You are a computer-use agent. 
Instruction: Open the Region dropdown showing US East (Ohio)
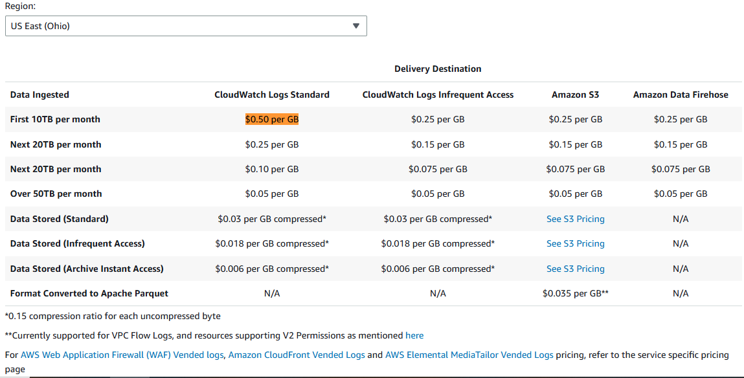click(186, 26)
